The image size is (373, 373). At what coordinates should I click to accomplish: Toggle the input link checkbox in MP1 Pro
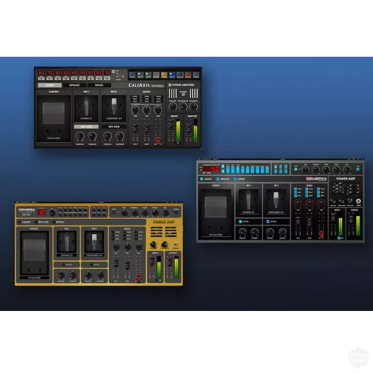[339, 238]
